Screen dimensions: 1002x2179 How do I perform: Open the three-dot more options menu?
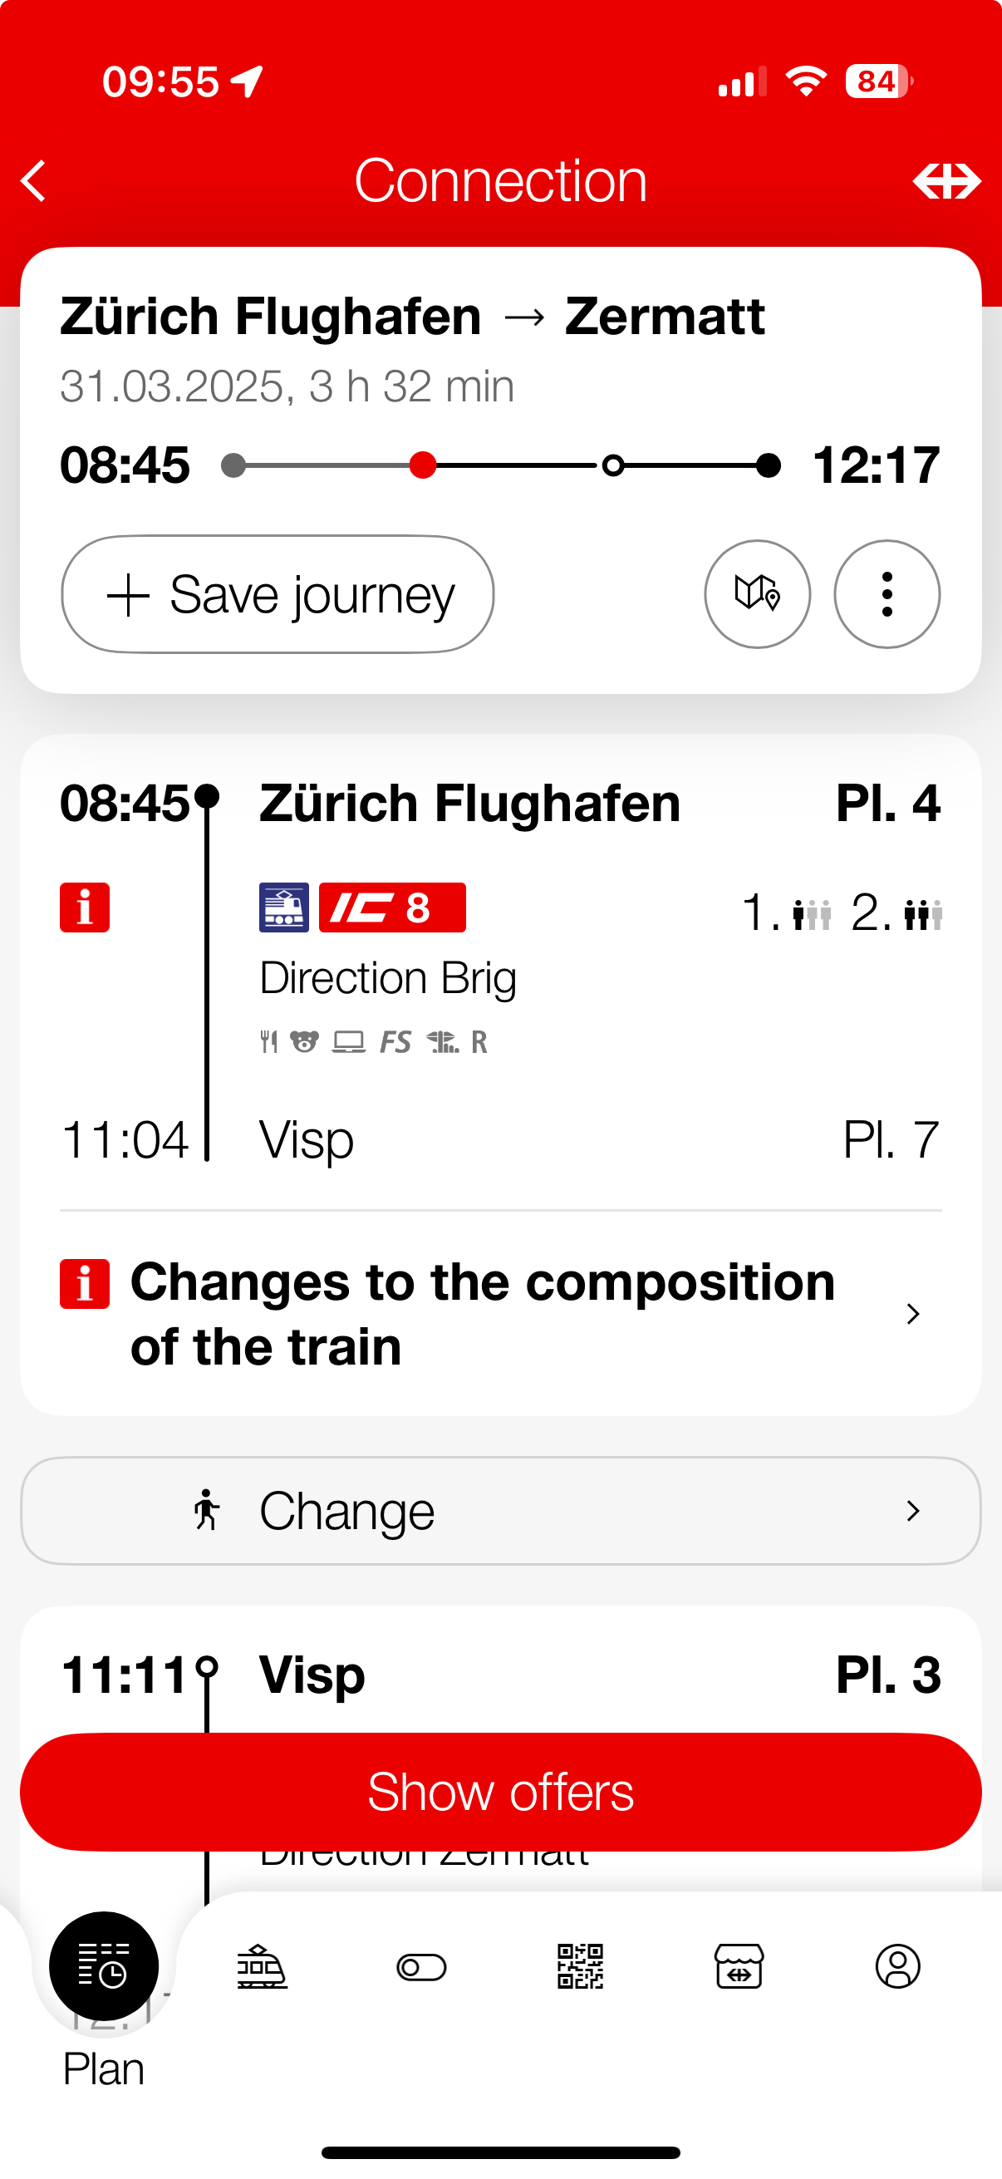[x=887, y=594]
